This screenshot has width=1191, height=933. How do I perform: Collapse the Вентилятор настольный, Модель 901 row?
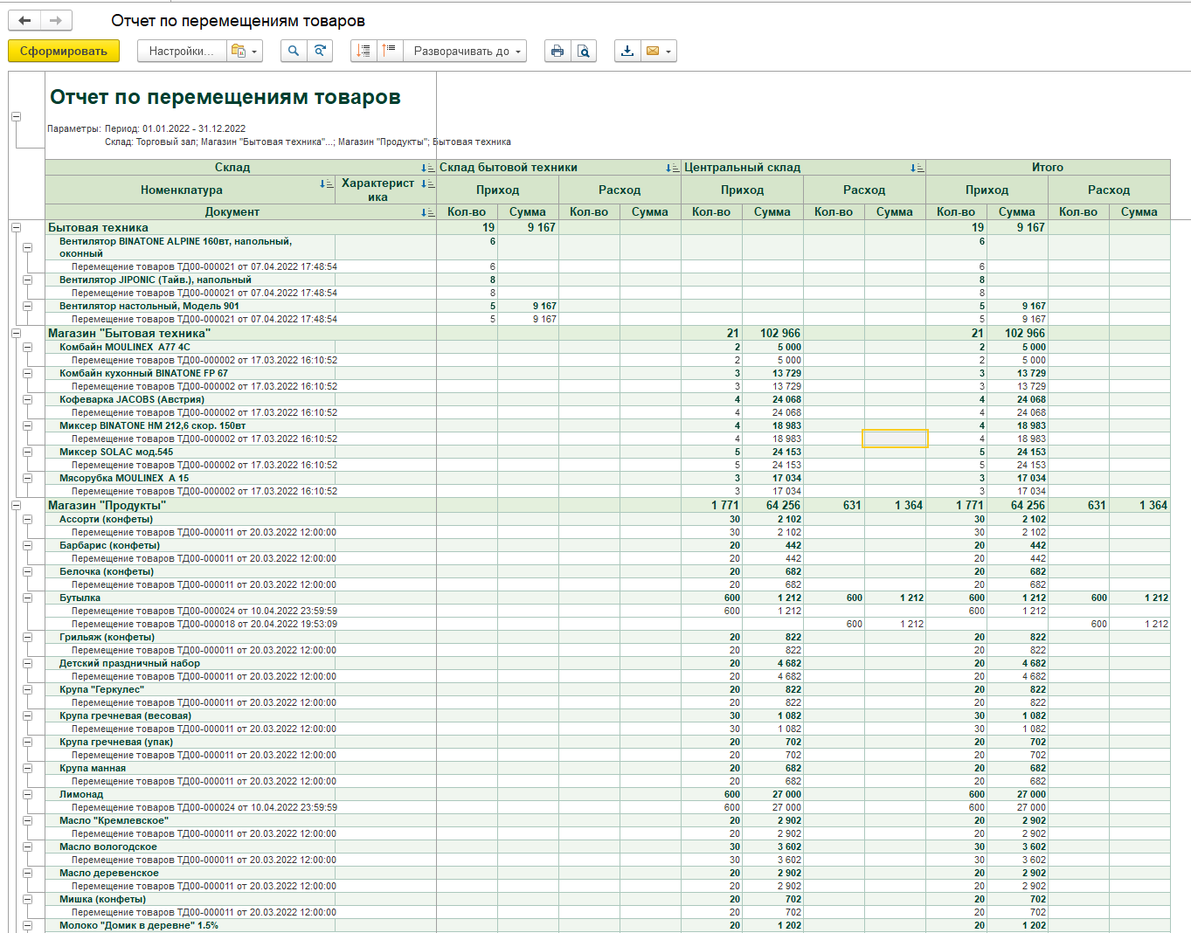(x=27, y=306)
